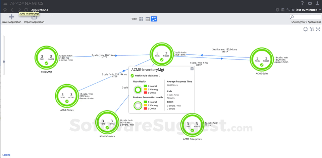322x158 pixels.
Task: Click Health Rule Violations in popup
Action: tap(147, 75)
